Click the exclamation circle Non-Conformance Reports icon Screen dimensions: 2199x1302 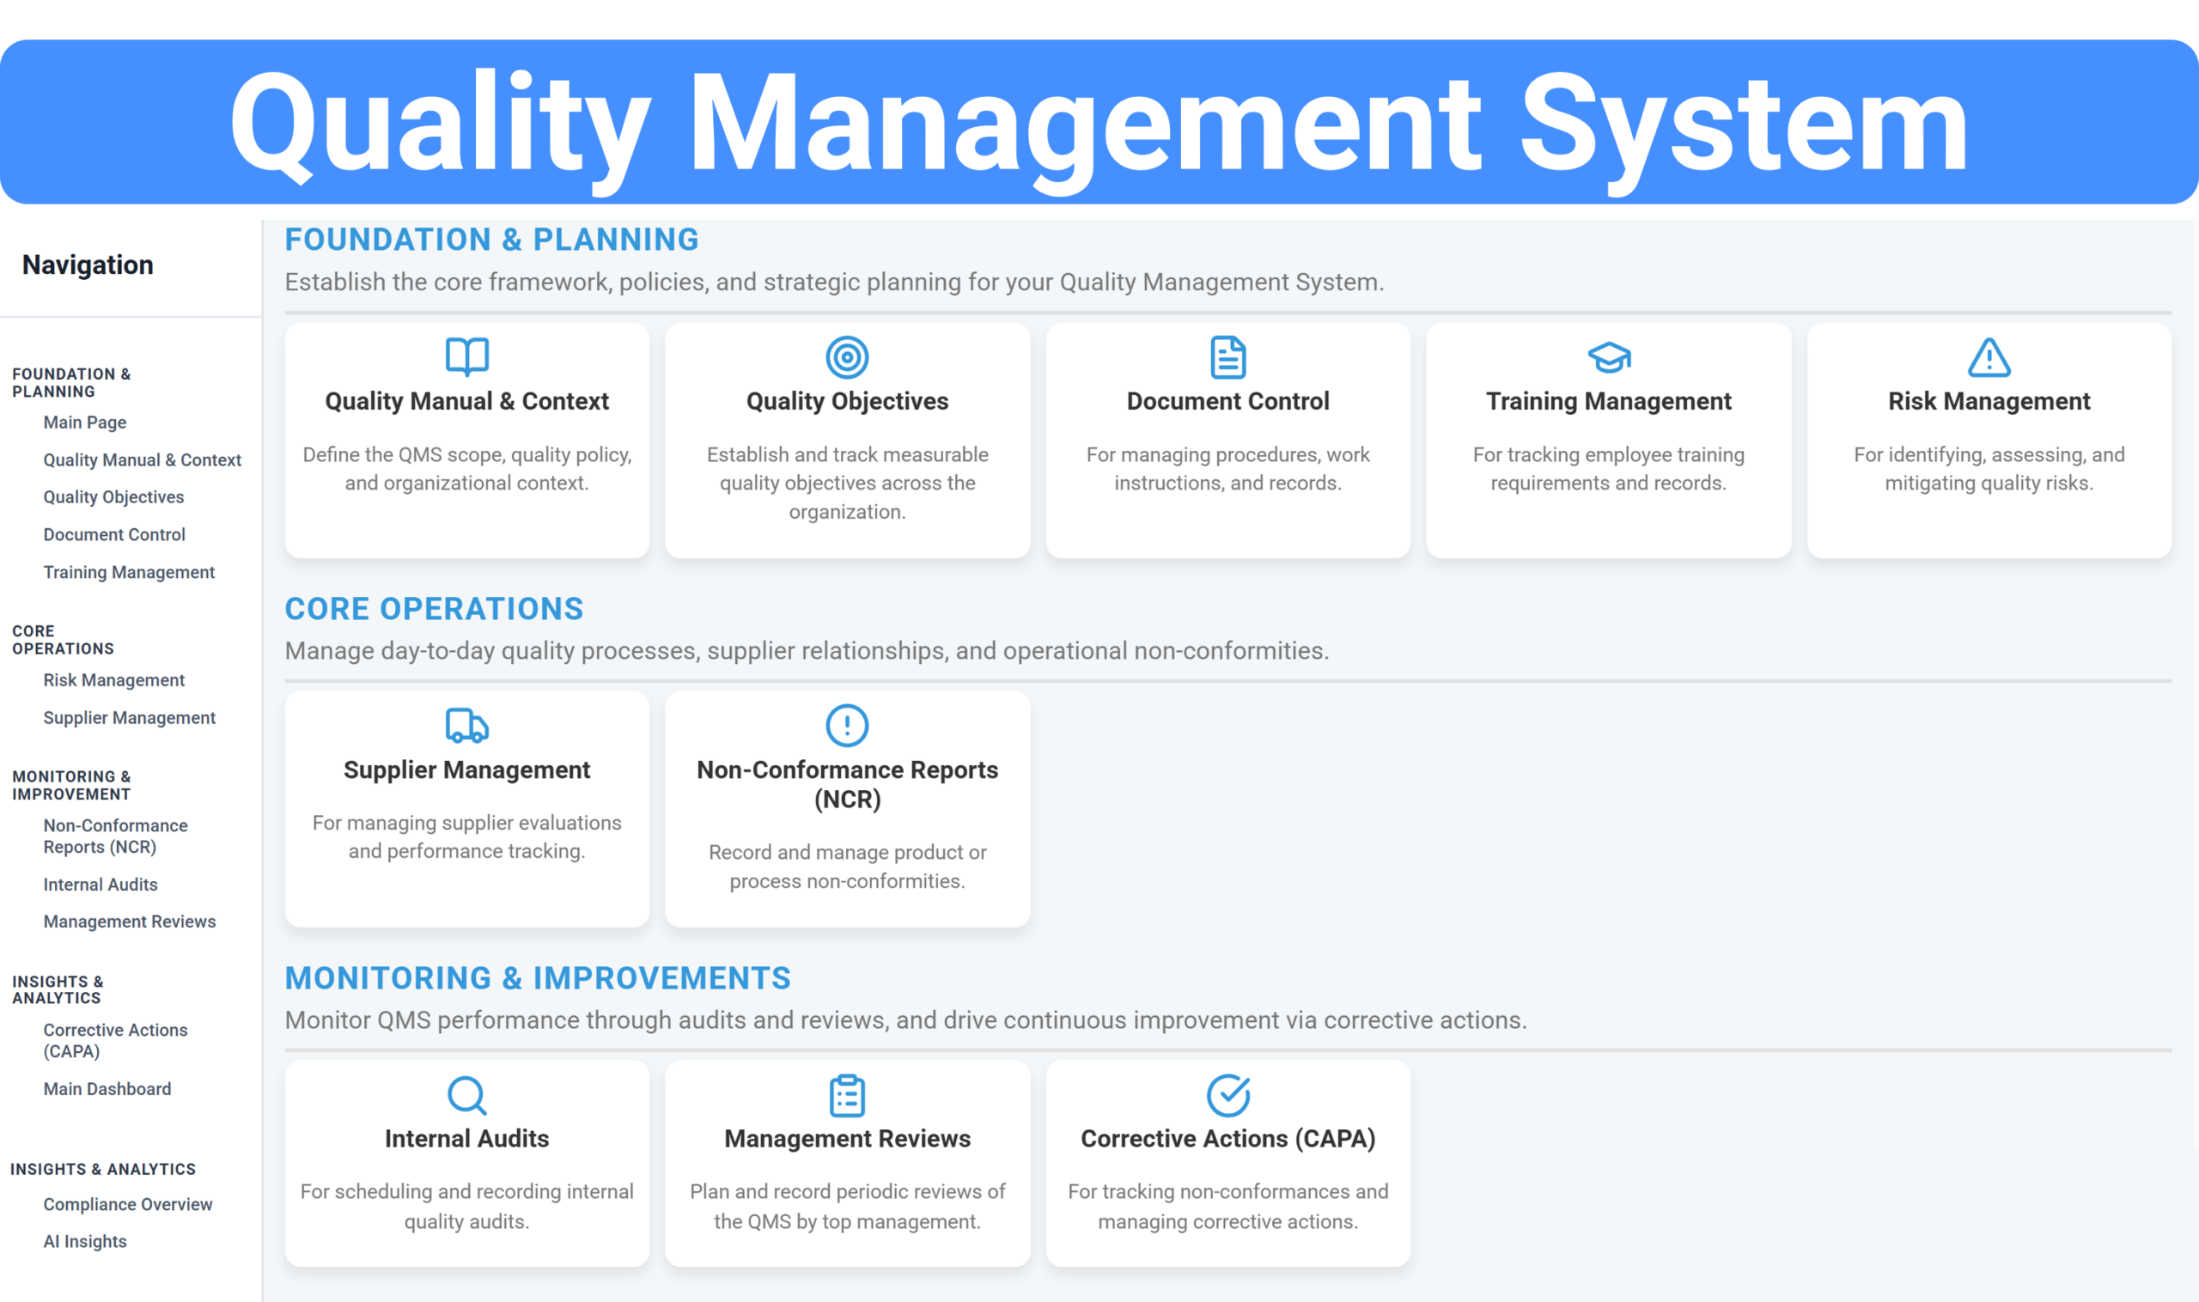(x=847, y=726)
